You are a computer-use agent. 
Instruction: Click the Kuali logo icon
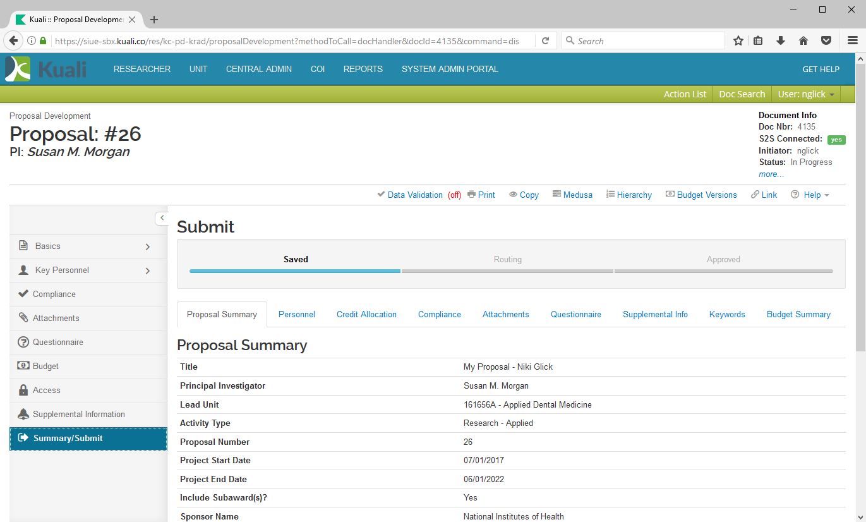pyautogui.click(x=18, y=69)
